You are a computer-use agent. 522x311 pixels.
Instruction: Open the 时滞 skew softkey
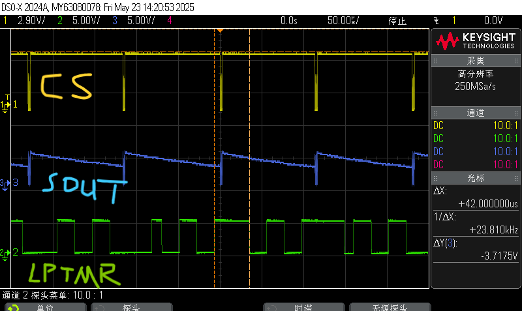[303, 307]
